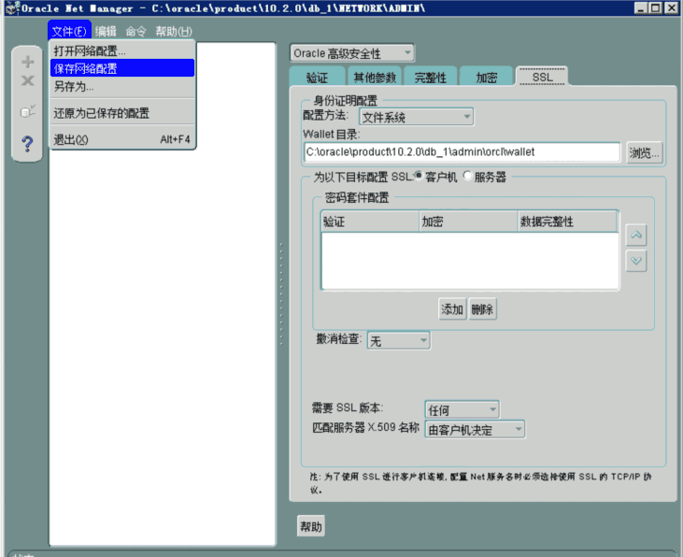This screenshot has height=557, width=683.
Task: Minimize the Oracle Net Manager window
Action: click(641, 7)
